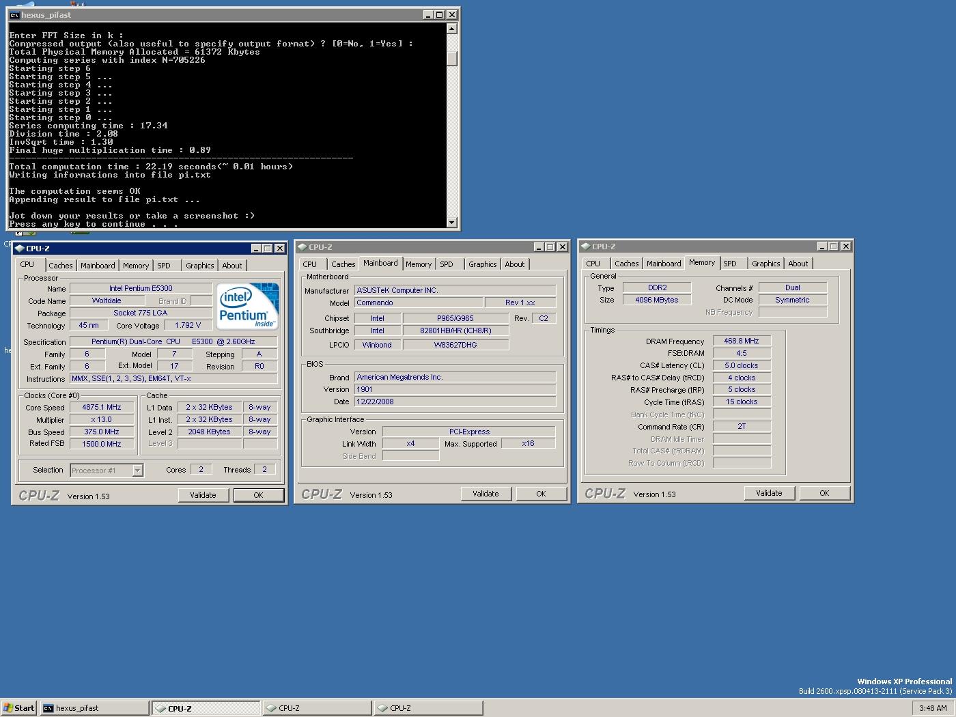Click Validate in the Memory window
The image size is (956, 717).
(769, 493)
